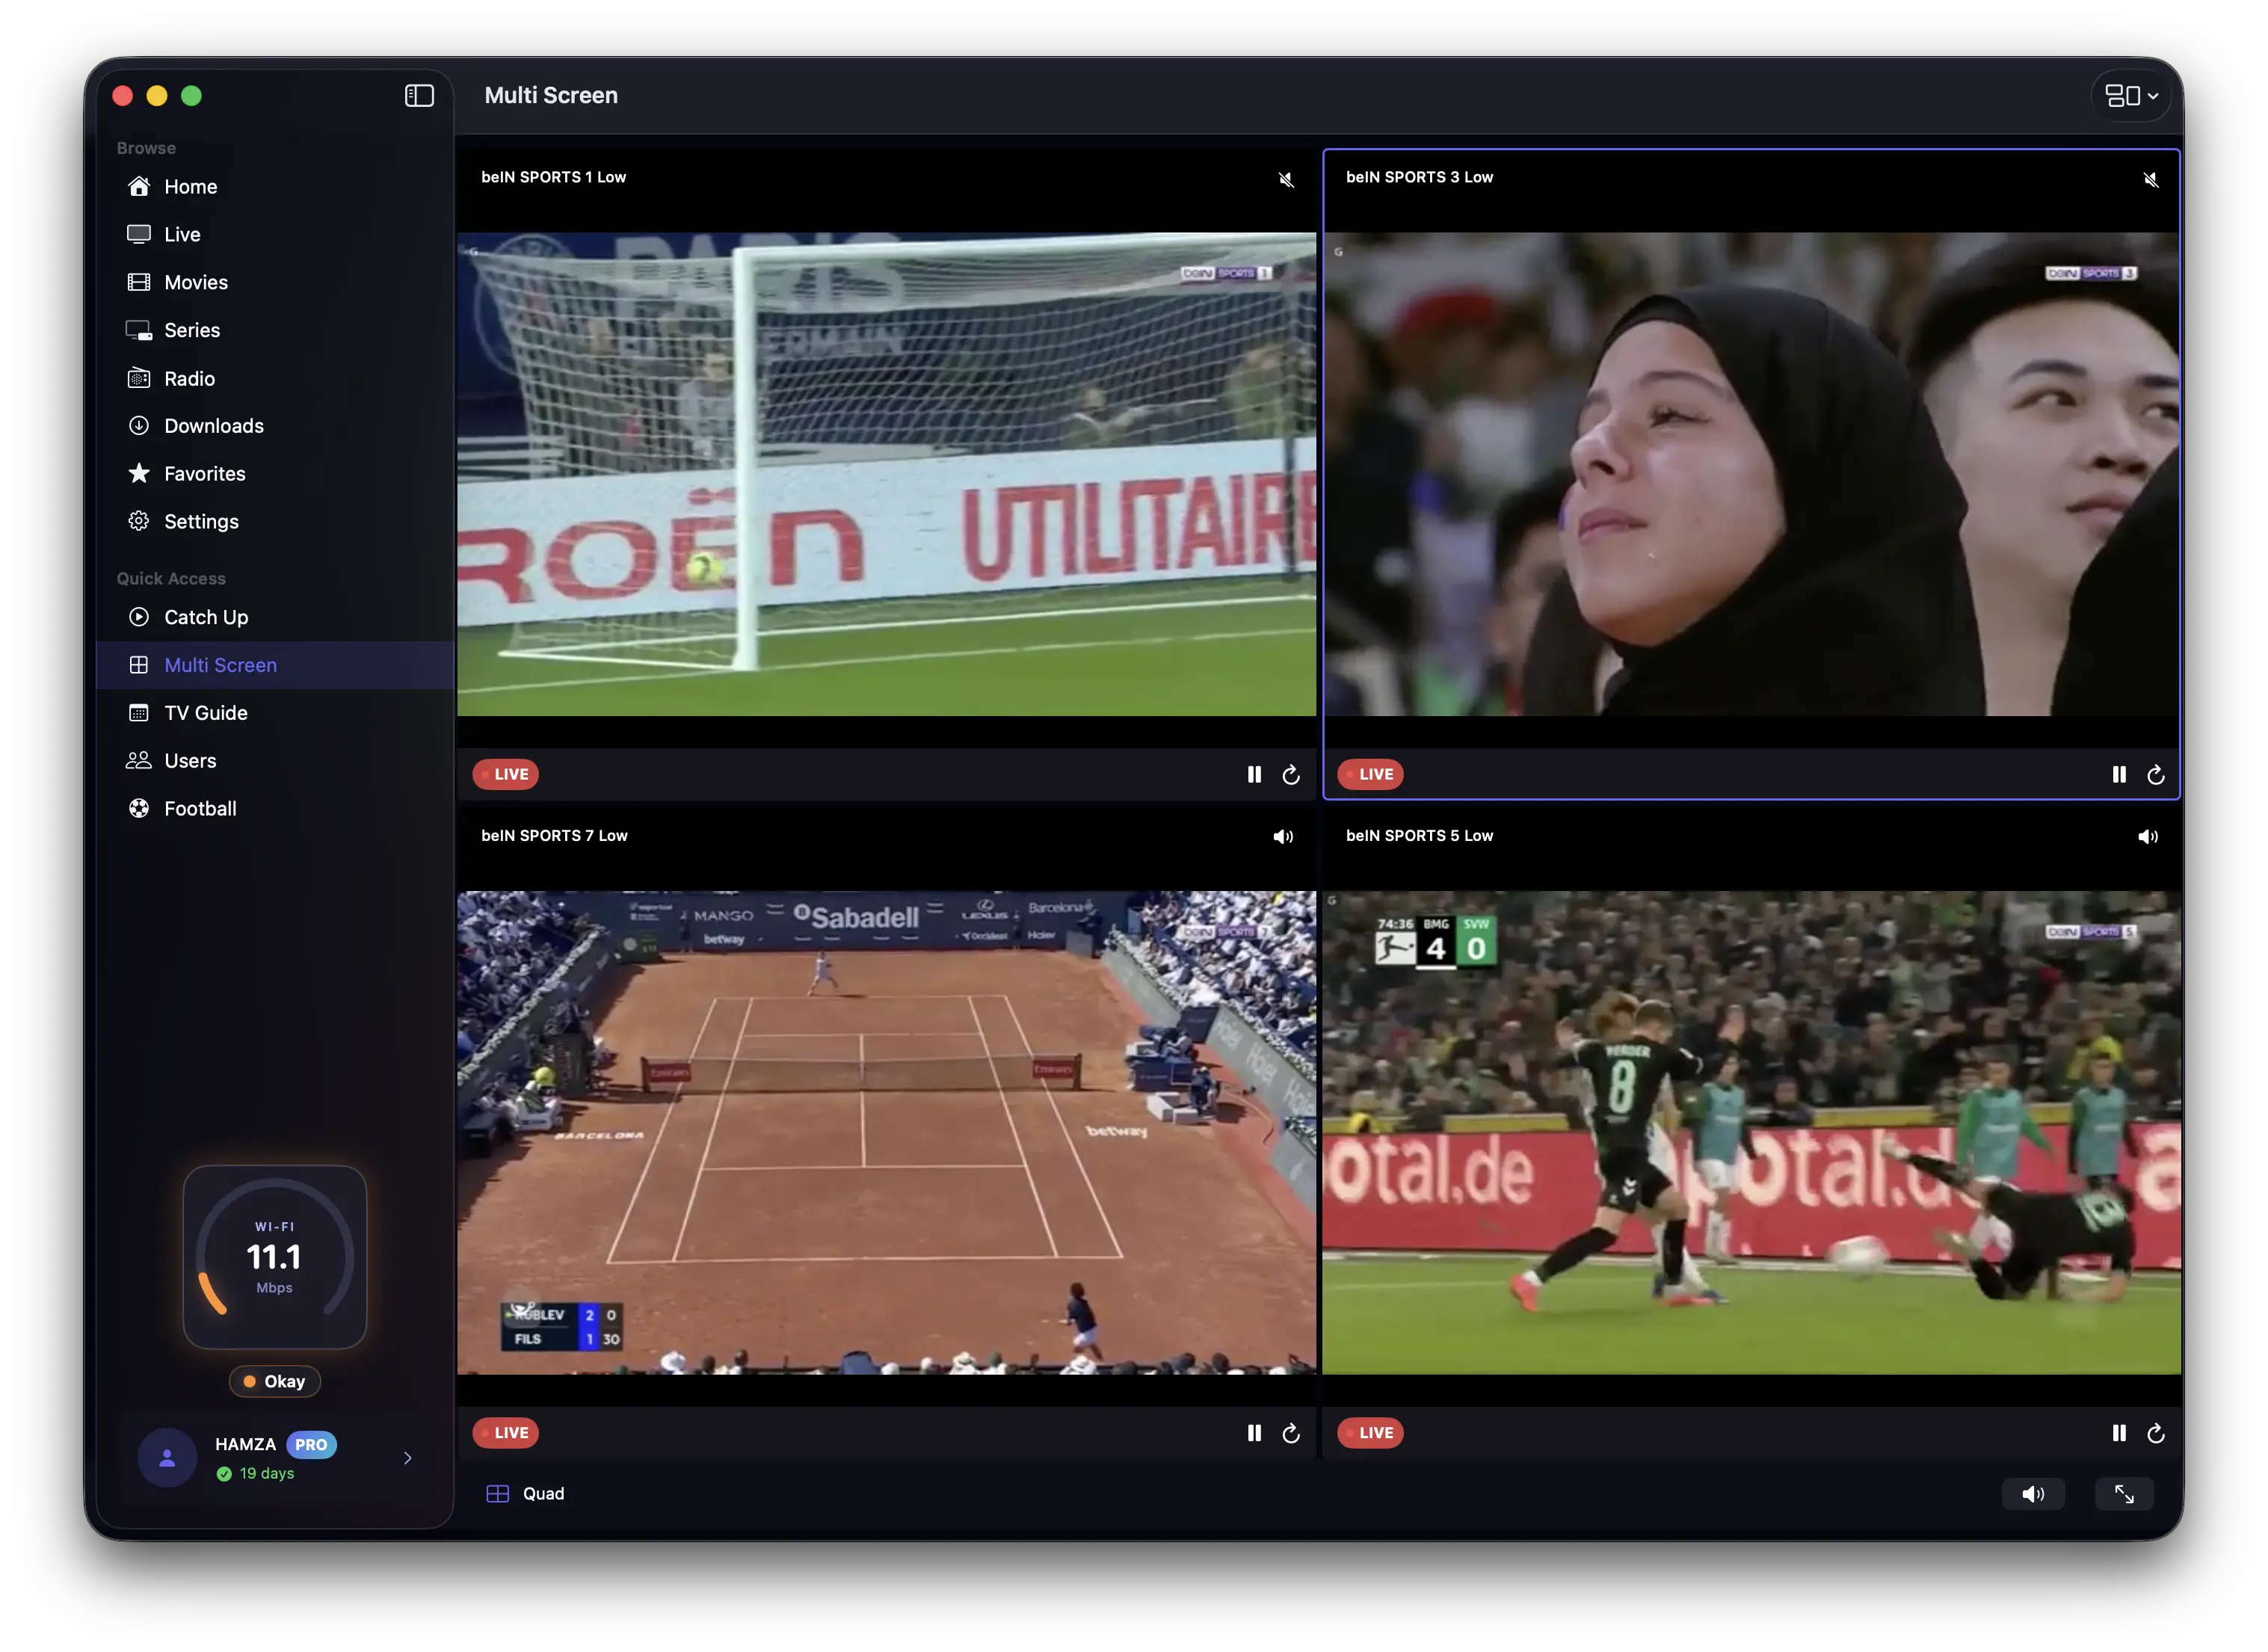The image size is (2268, 1652).
Task: Click the Multi Screen page heading
Action: click(551, 95)
